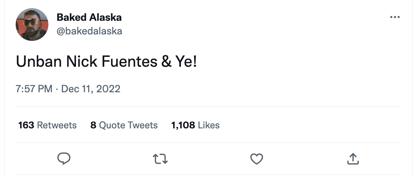
Task: Open the share tweet icon
Action: click(353, 159)
